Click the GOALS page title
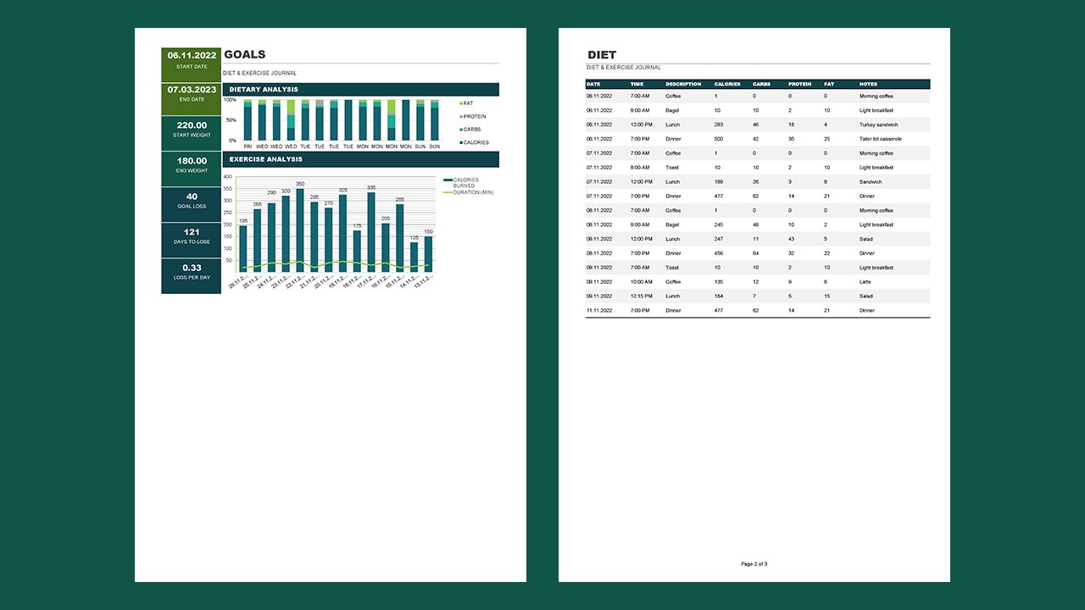Screen dimensions: 1085x610 tap(245, 53)
